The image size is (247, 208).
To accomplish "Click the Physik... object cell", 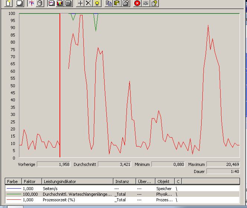I will [164, 194].
